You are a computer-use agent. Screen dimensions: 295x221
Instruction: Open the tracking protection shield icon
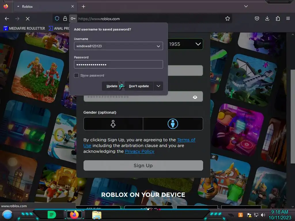coord(57,19)
